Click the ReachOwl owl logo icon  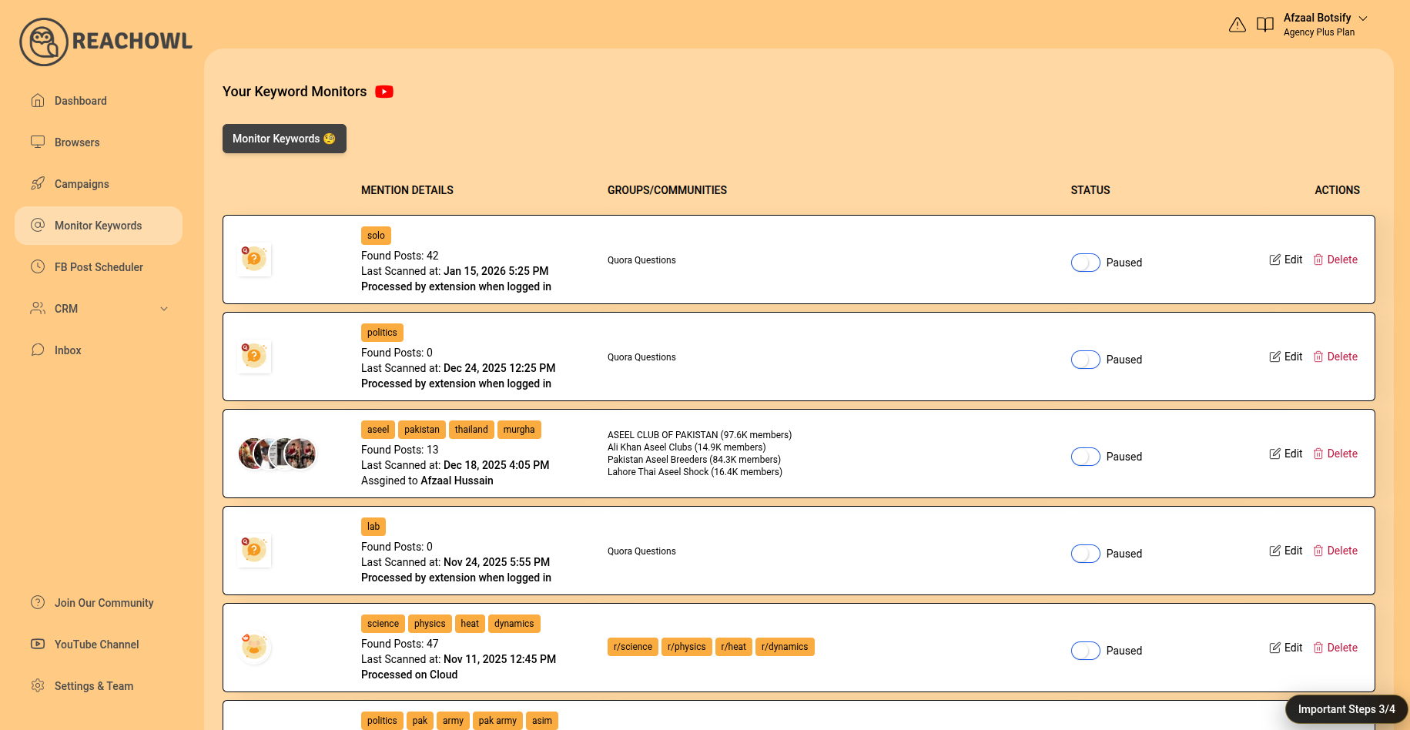(x=44, y=42)
